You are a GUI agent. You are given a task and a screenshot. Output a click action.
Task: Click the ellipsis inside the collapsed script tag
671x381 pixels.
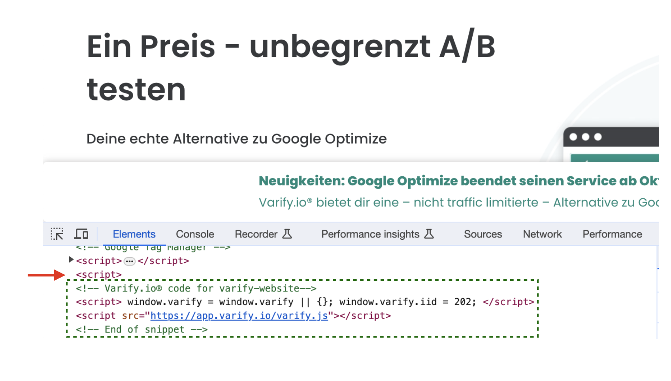[x=129, y=261]
